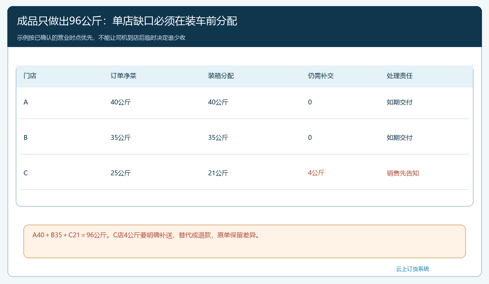Click store B's 仍需补交 value "0"
The height and width of the screenshot is (284, 489).
coord(310,138)
